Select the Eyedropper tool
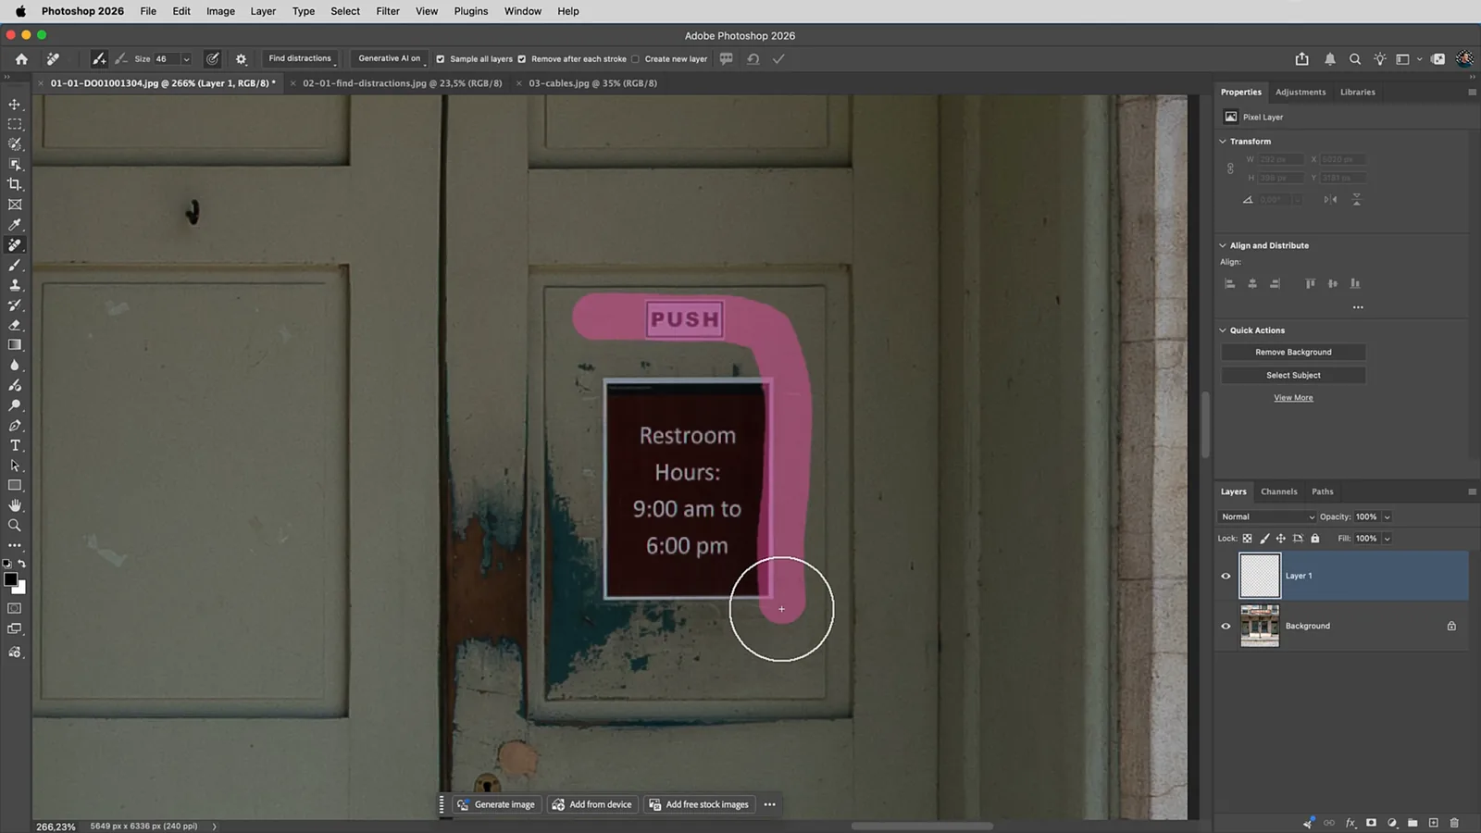The width and height of the screenshot is (1481, 833). (15, 225)
